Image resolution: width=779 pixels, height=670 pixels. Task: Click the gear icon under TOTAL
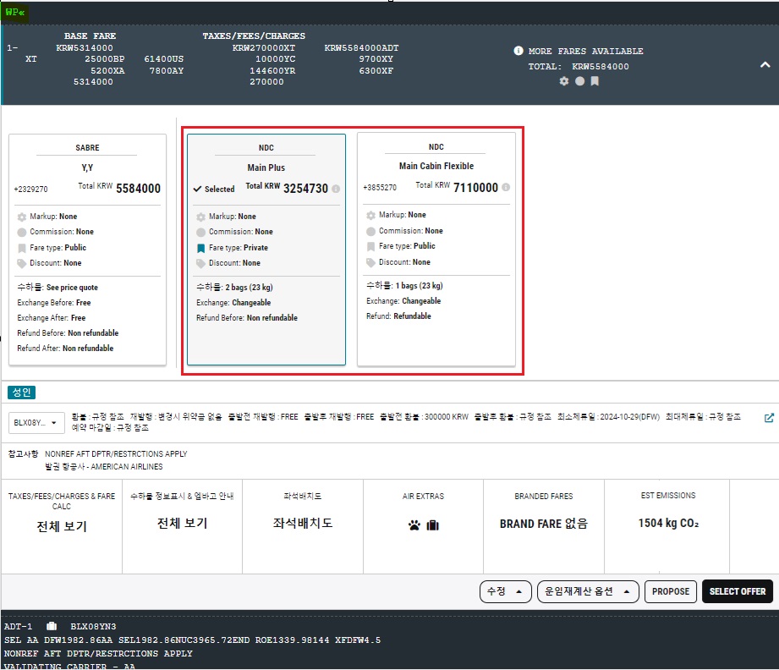[x=564, y=81]
